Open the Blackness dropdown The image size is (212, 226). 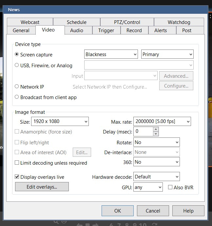pyautogui.click(x=111, y=54)
